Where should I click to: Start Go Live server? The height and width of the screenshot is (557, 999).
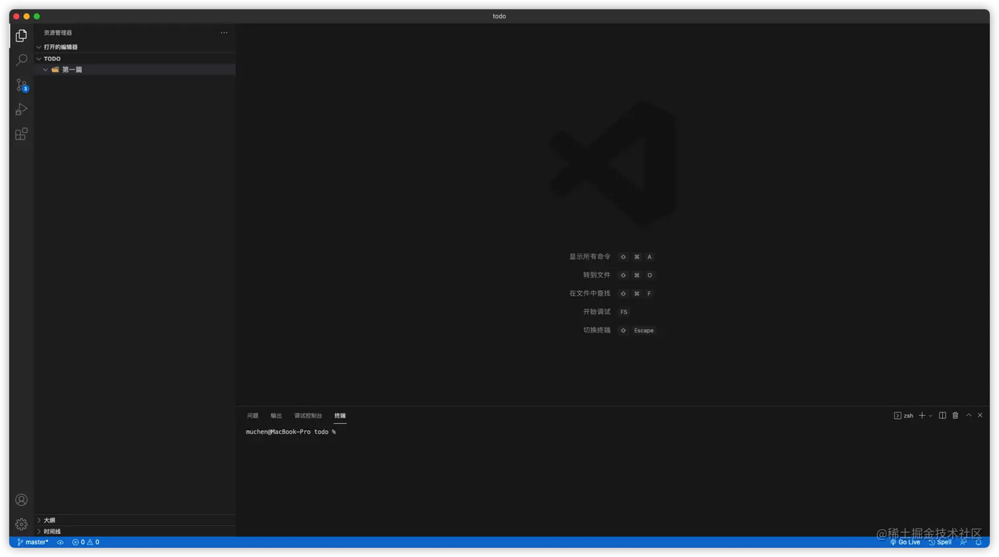[x=905, y=542]
